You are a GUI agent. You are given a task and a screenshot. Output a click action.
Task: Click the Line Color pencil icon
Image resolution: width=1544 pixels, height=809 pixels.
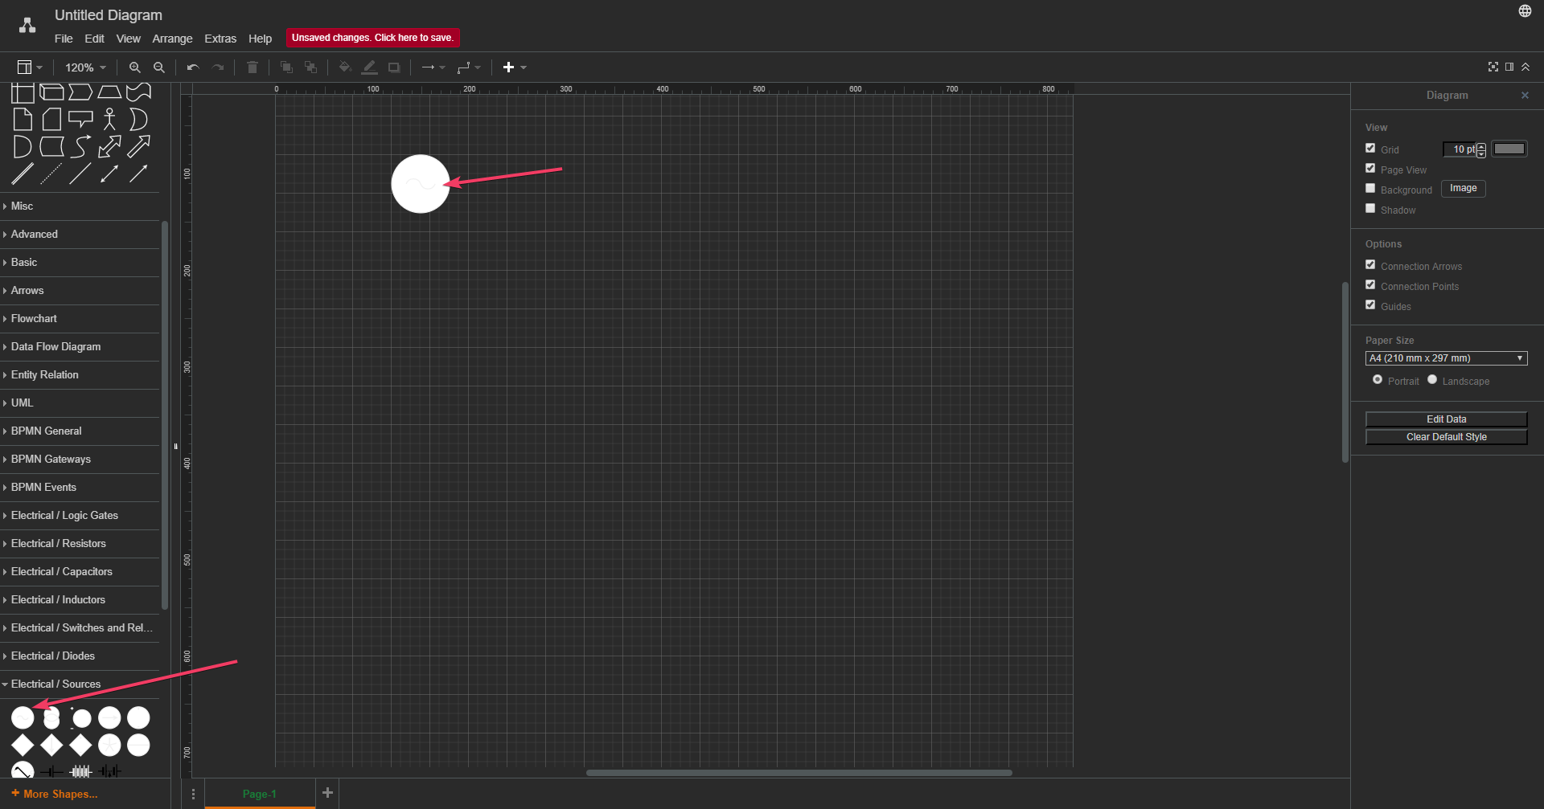tap(369, 67)
